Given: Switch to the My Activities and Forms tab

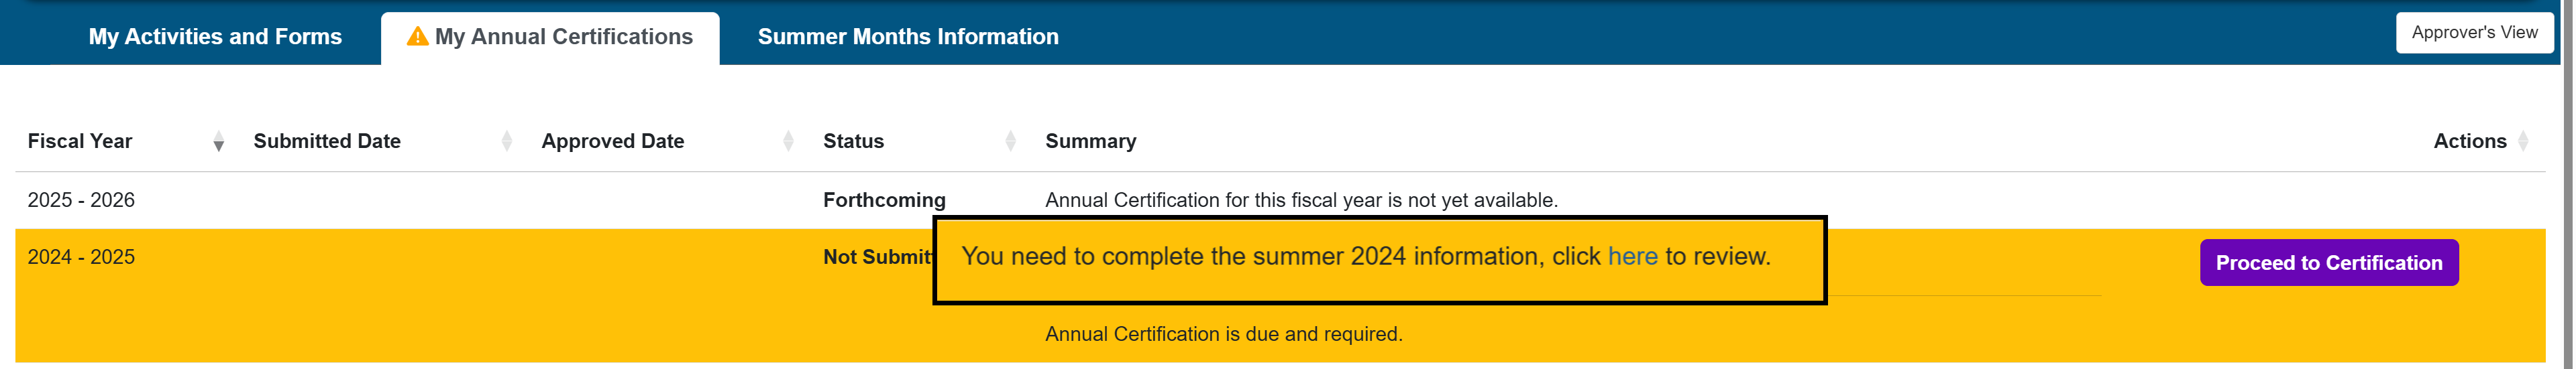Looking at the screenshot, I should (x=215, y=37).
